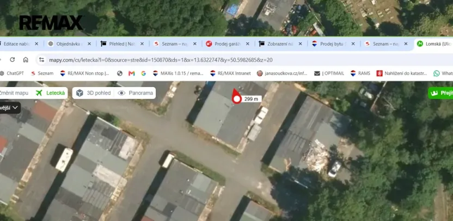Open the Panorama street view
The image size is (453, 221).
pyautogui.click(x=135, y=93)
